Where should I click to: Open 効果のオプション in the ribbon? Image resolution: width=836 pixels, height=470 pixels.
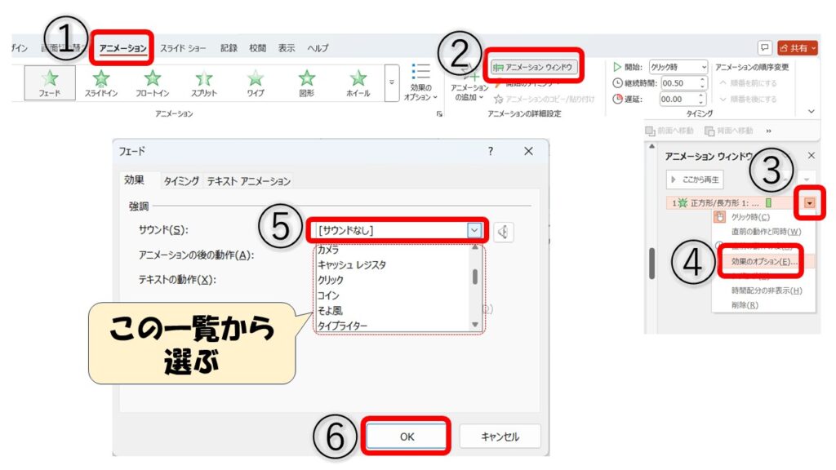pos(420,83)
